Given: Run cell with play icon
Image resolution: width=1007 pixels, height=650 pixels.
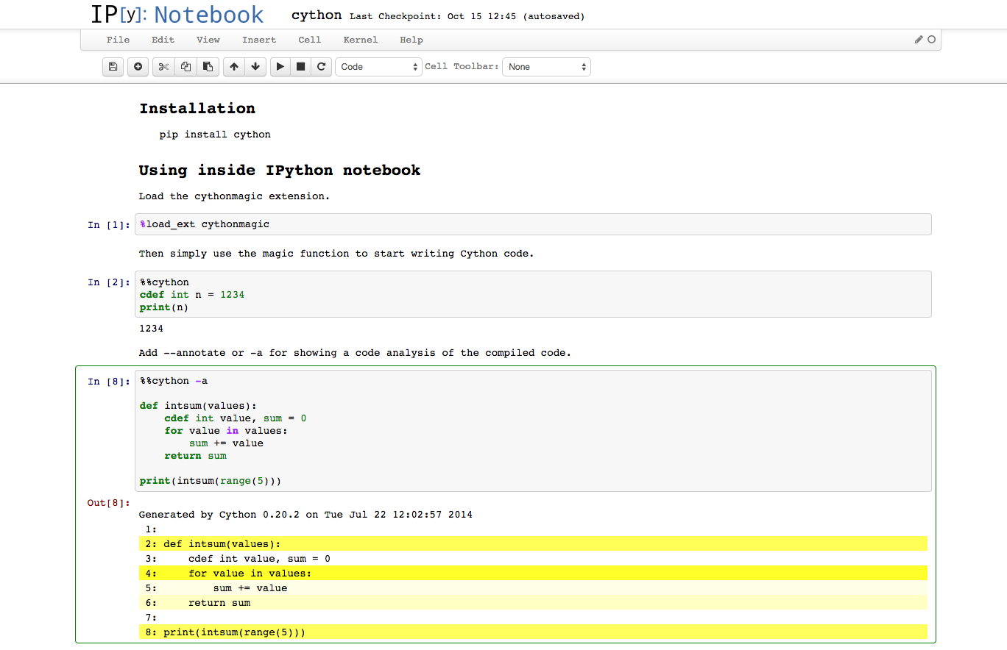Looking at the screenshot, I should coord(280,67).
